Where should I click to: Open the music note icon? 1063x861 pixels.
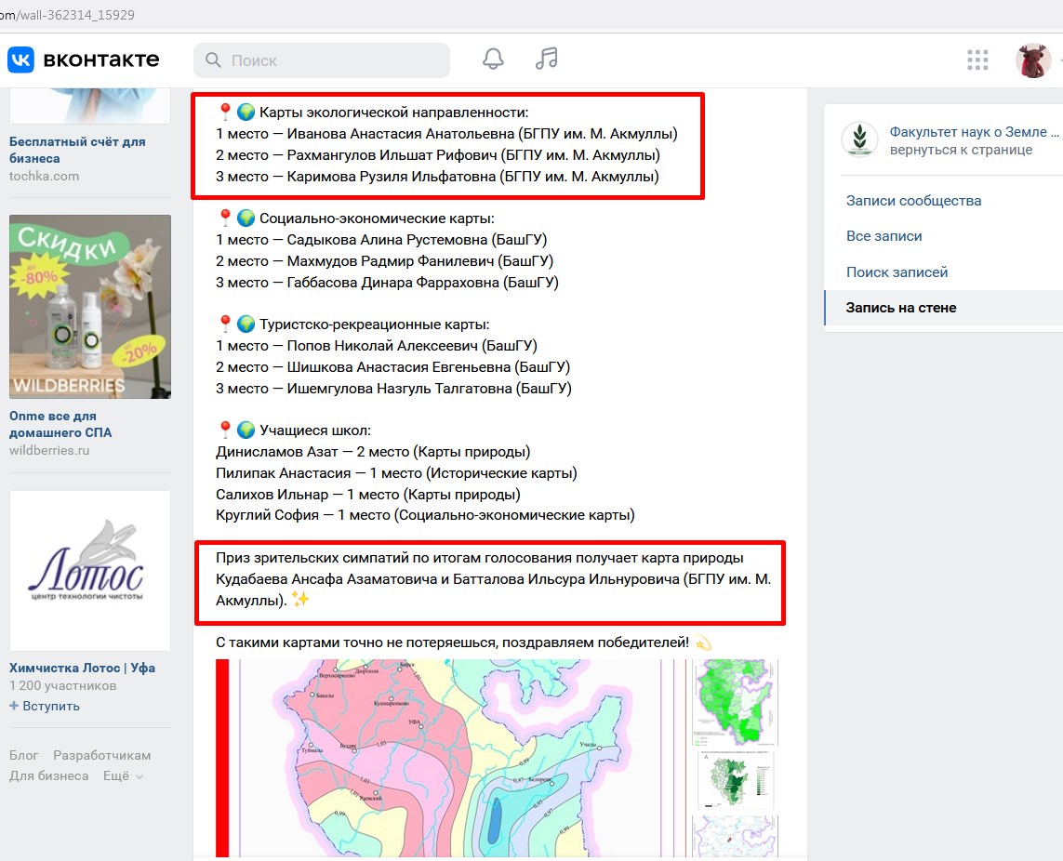tap(547, 60)
